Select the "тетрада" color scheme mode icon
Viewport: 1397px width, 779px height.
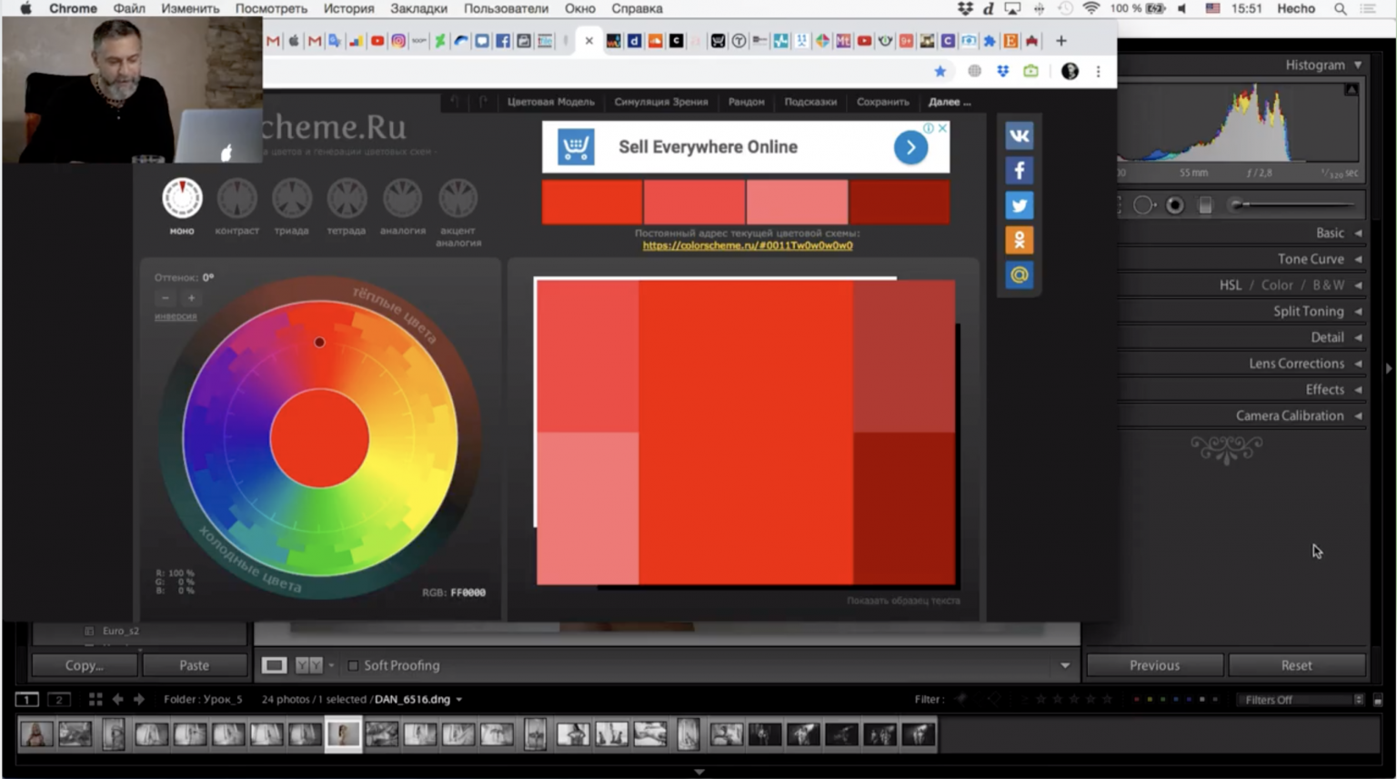[347, 200]
